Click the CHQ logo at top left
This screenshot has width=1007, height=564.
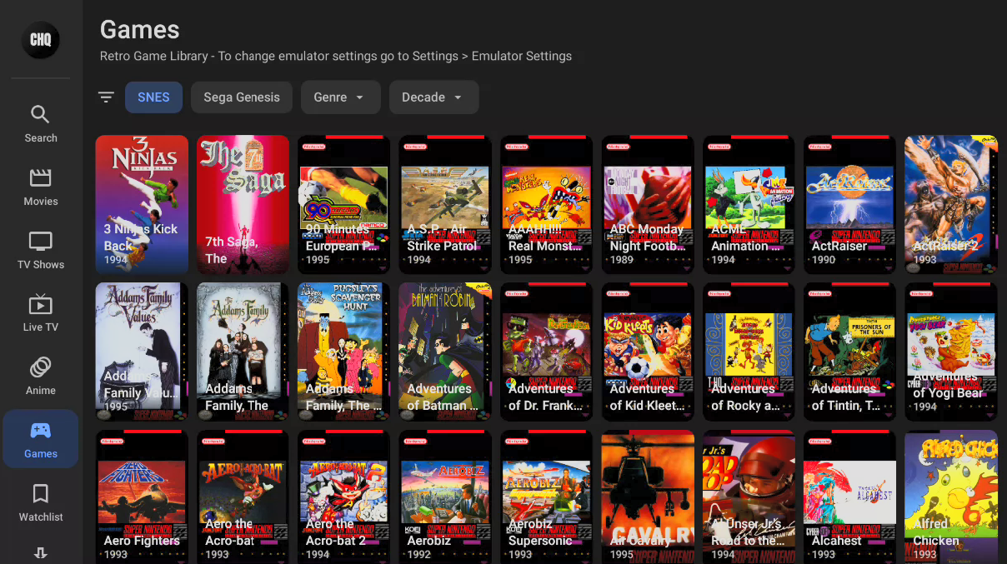[40, 39]
